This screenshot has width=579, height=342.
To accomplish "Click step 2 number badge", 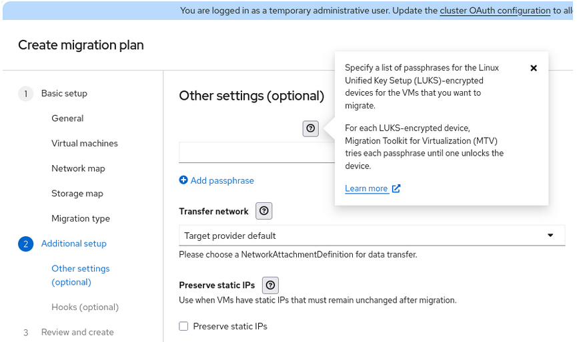I will click(25, 244).
